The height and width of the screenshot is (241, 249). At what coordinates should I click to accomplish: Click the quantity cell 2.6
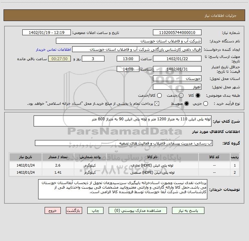pos(58,165)
